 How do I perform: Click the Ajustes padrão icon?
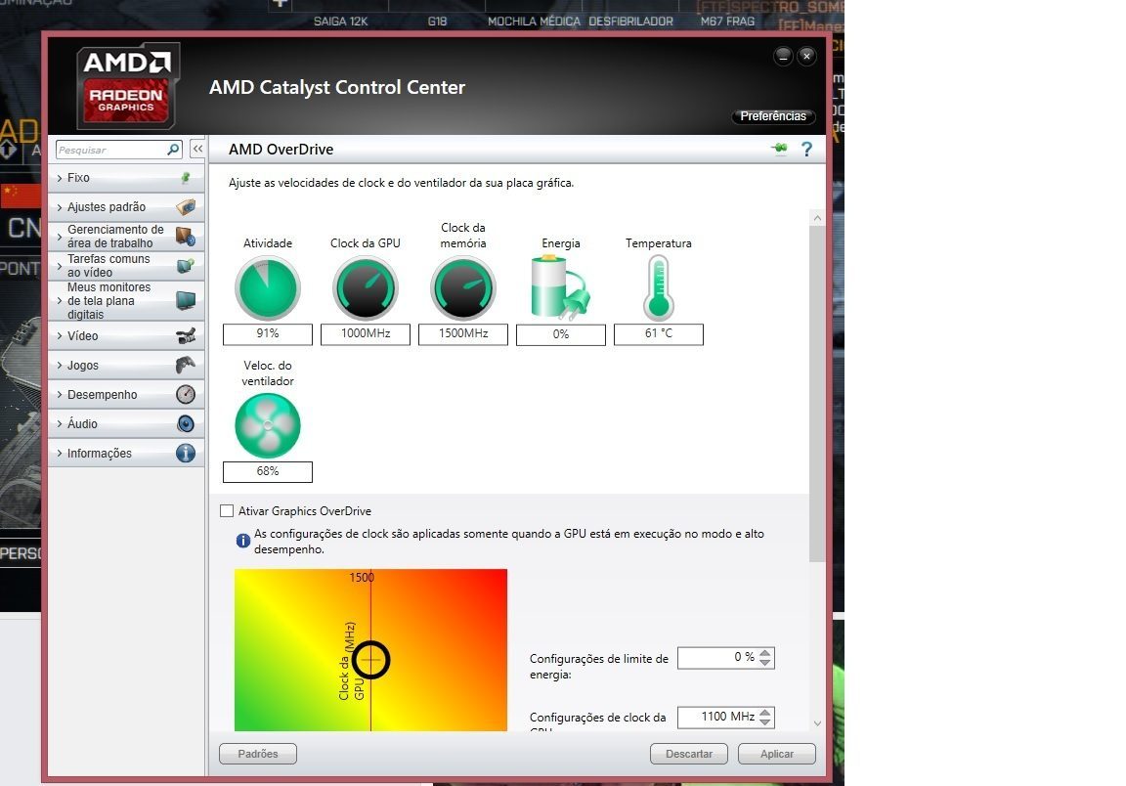186,207
